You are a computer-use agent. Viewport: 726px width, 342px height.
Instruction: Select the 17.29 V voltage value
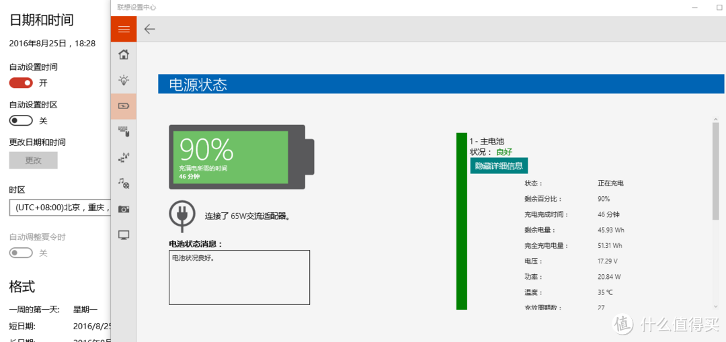pos(608,261)
